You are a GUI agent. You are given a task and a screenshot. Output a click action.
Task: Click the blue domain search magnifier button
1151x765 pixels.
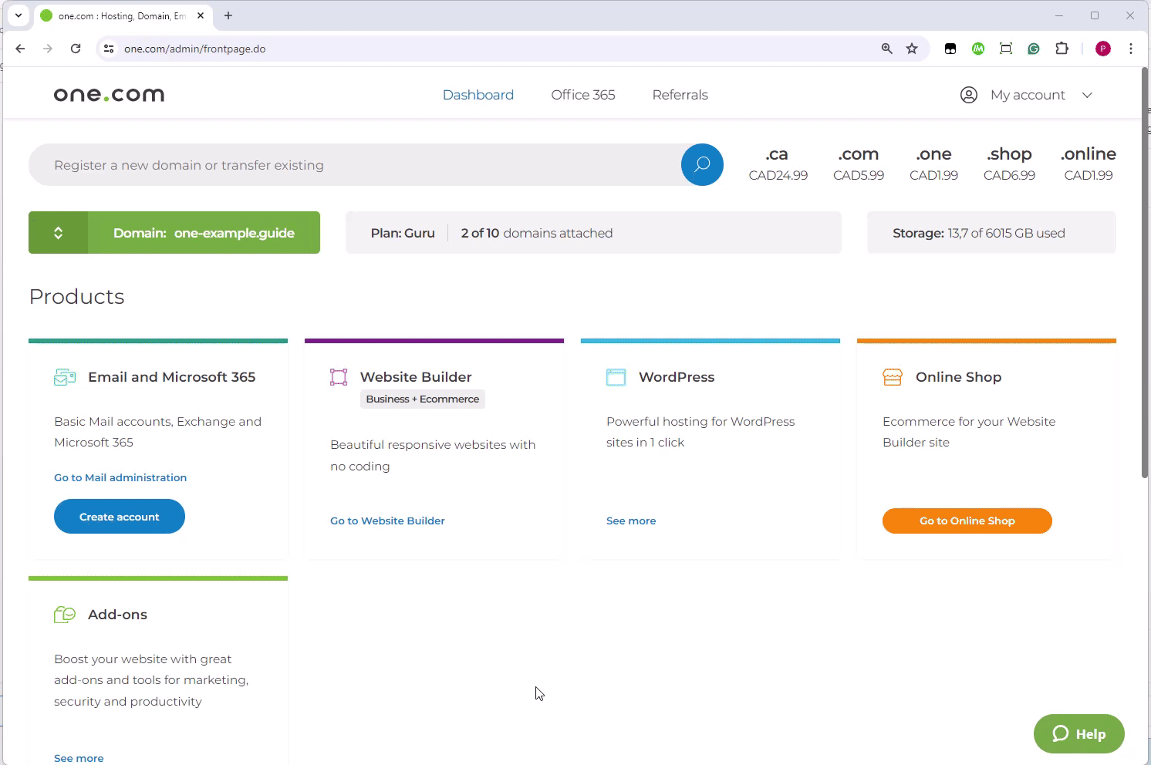pos(702,164)
